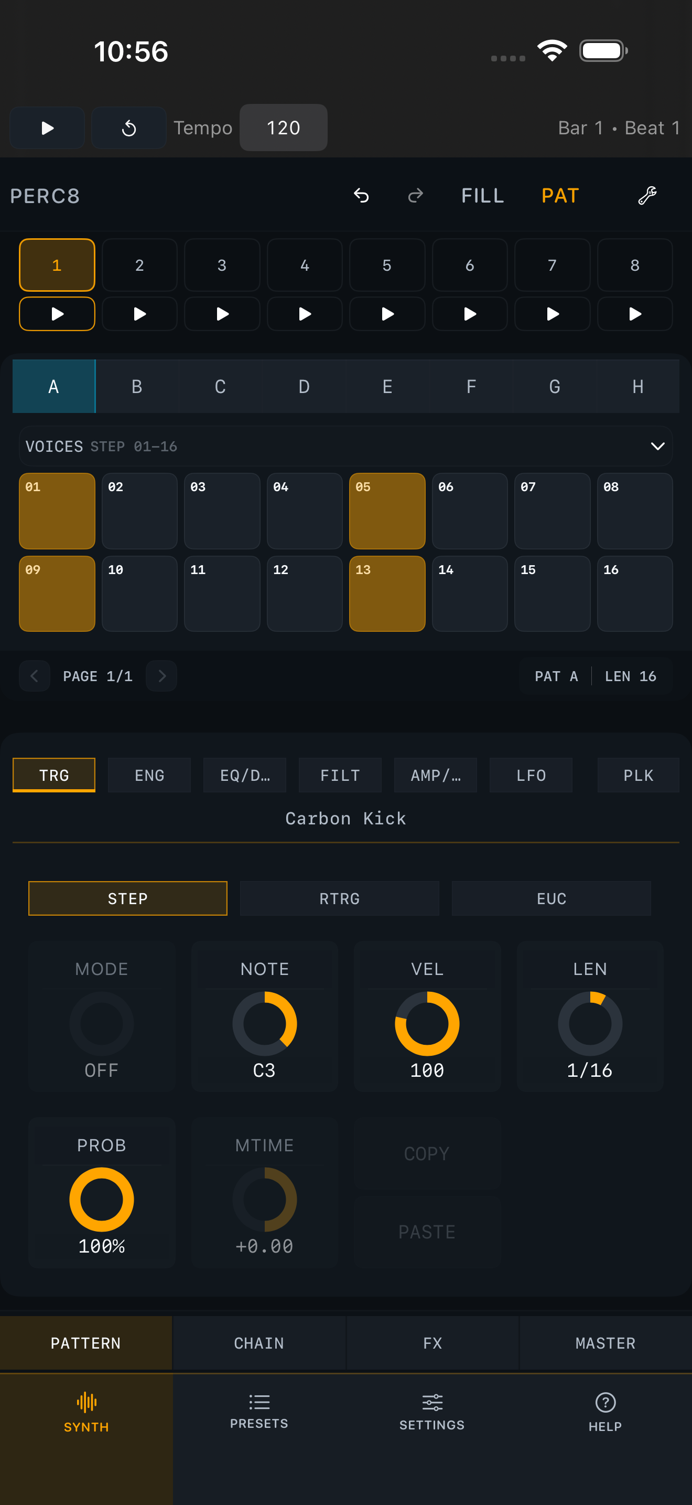The width and height of the screenshot is (692, 1505).
Task: Adjust the NOTE knob at C3
Action: point(265,1024)
